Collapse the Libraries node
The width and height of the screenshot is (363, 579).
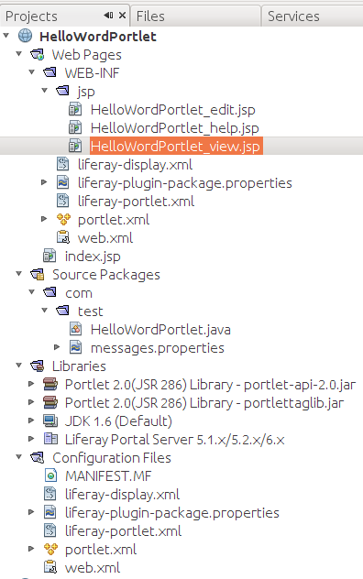(x=19, y=366)
